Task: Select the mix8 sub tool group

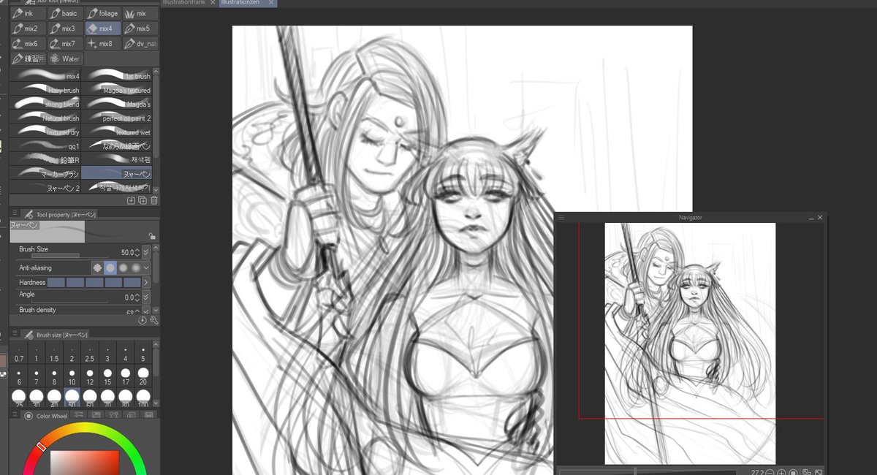Action: (102, 44)
